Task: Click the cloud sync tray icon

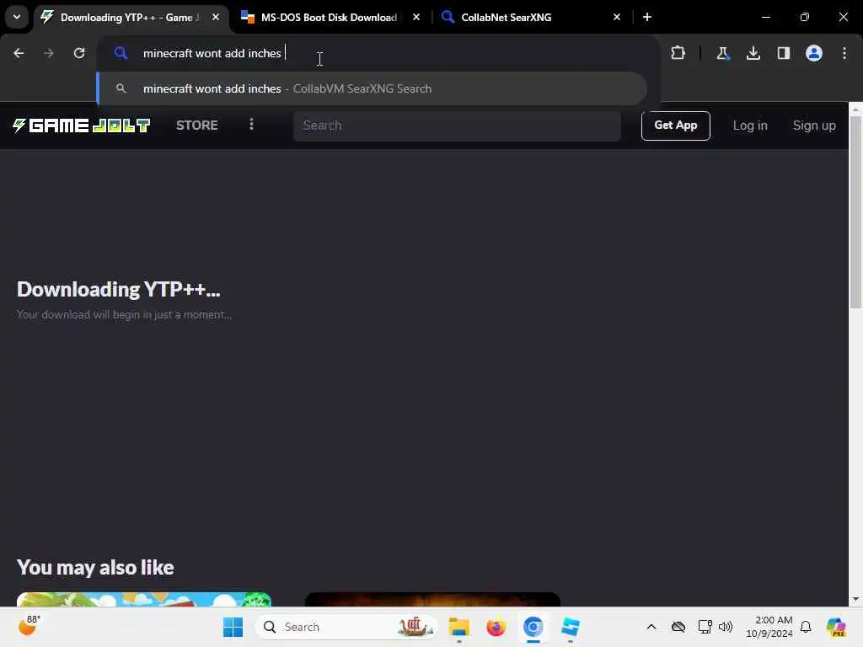Action: [x=678, y=627]
